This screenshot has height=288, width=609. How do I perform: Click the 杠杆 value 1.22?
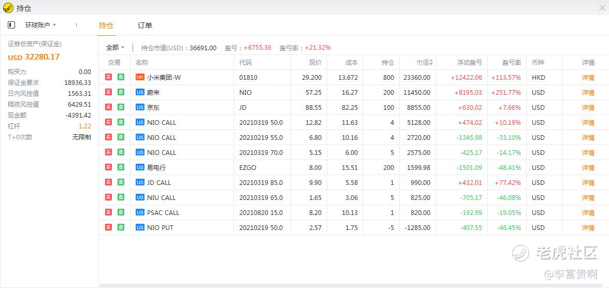(x=85, y=126)
